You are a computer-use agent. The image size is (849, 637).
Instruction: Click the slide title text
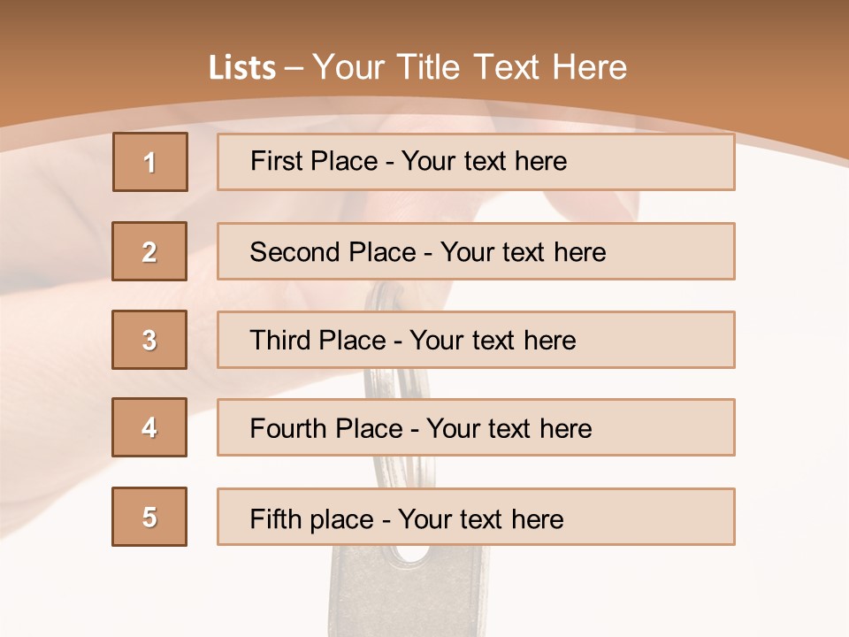point(417,67)
